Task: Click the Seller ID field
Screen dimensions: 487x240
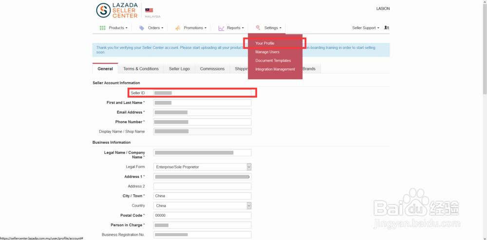Action: (202, 93)
